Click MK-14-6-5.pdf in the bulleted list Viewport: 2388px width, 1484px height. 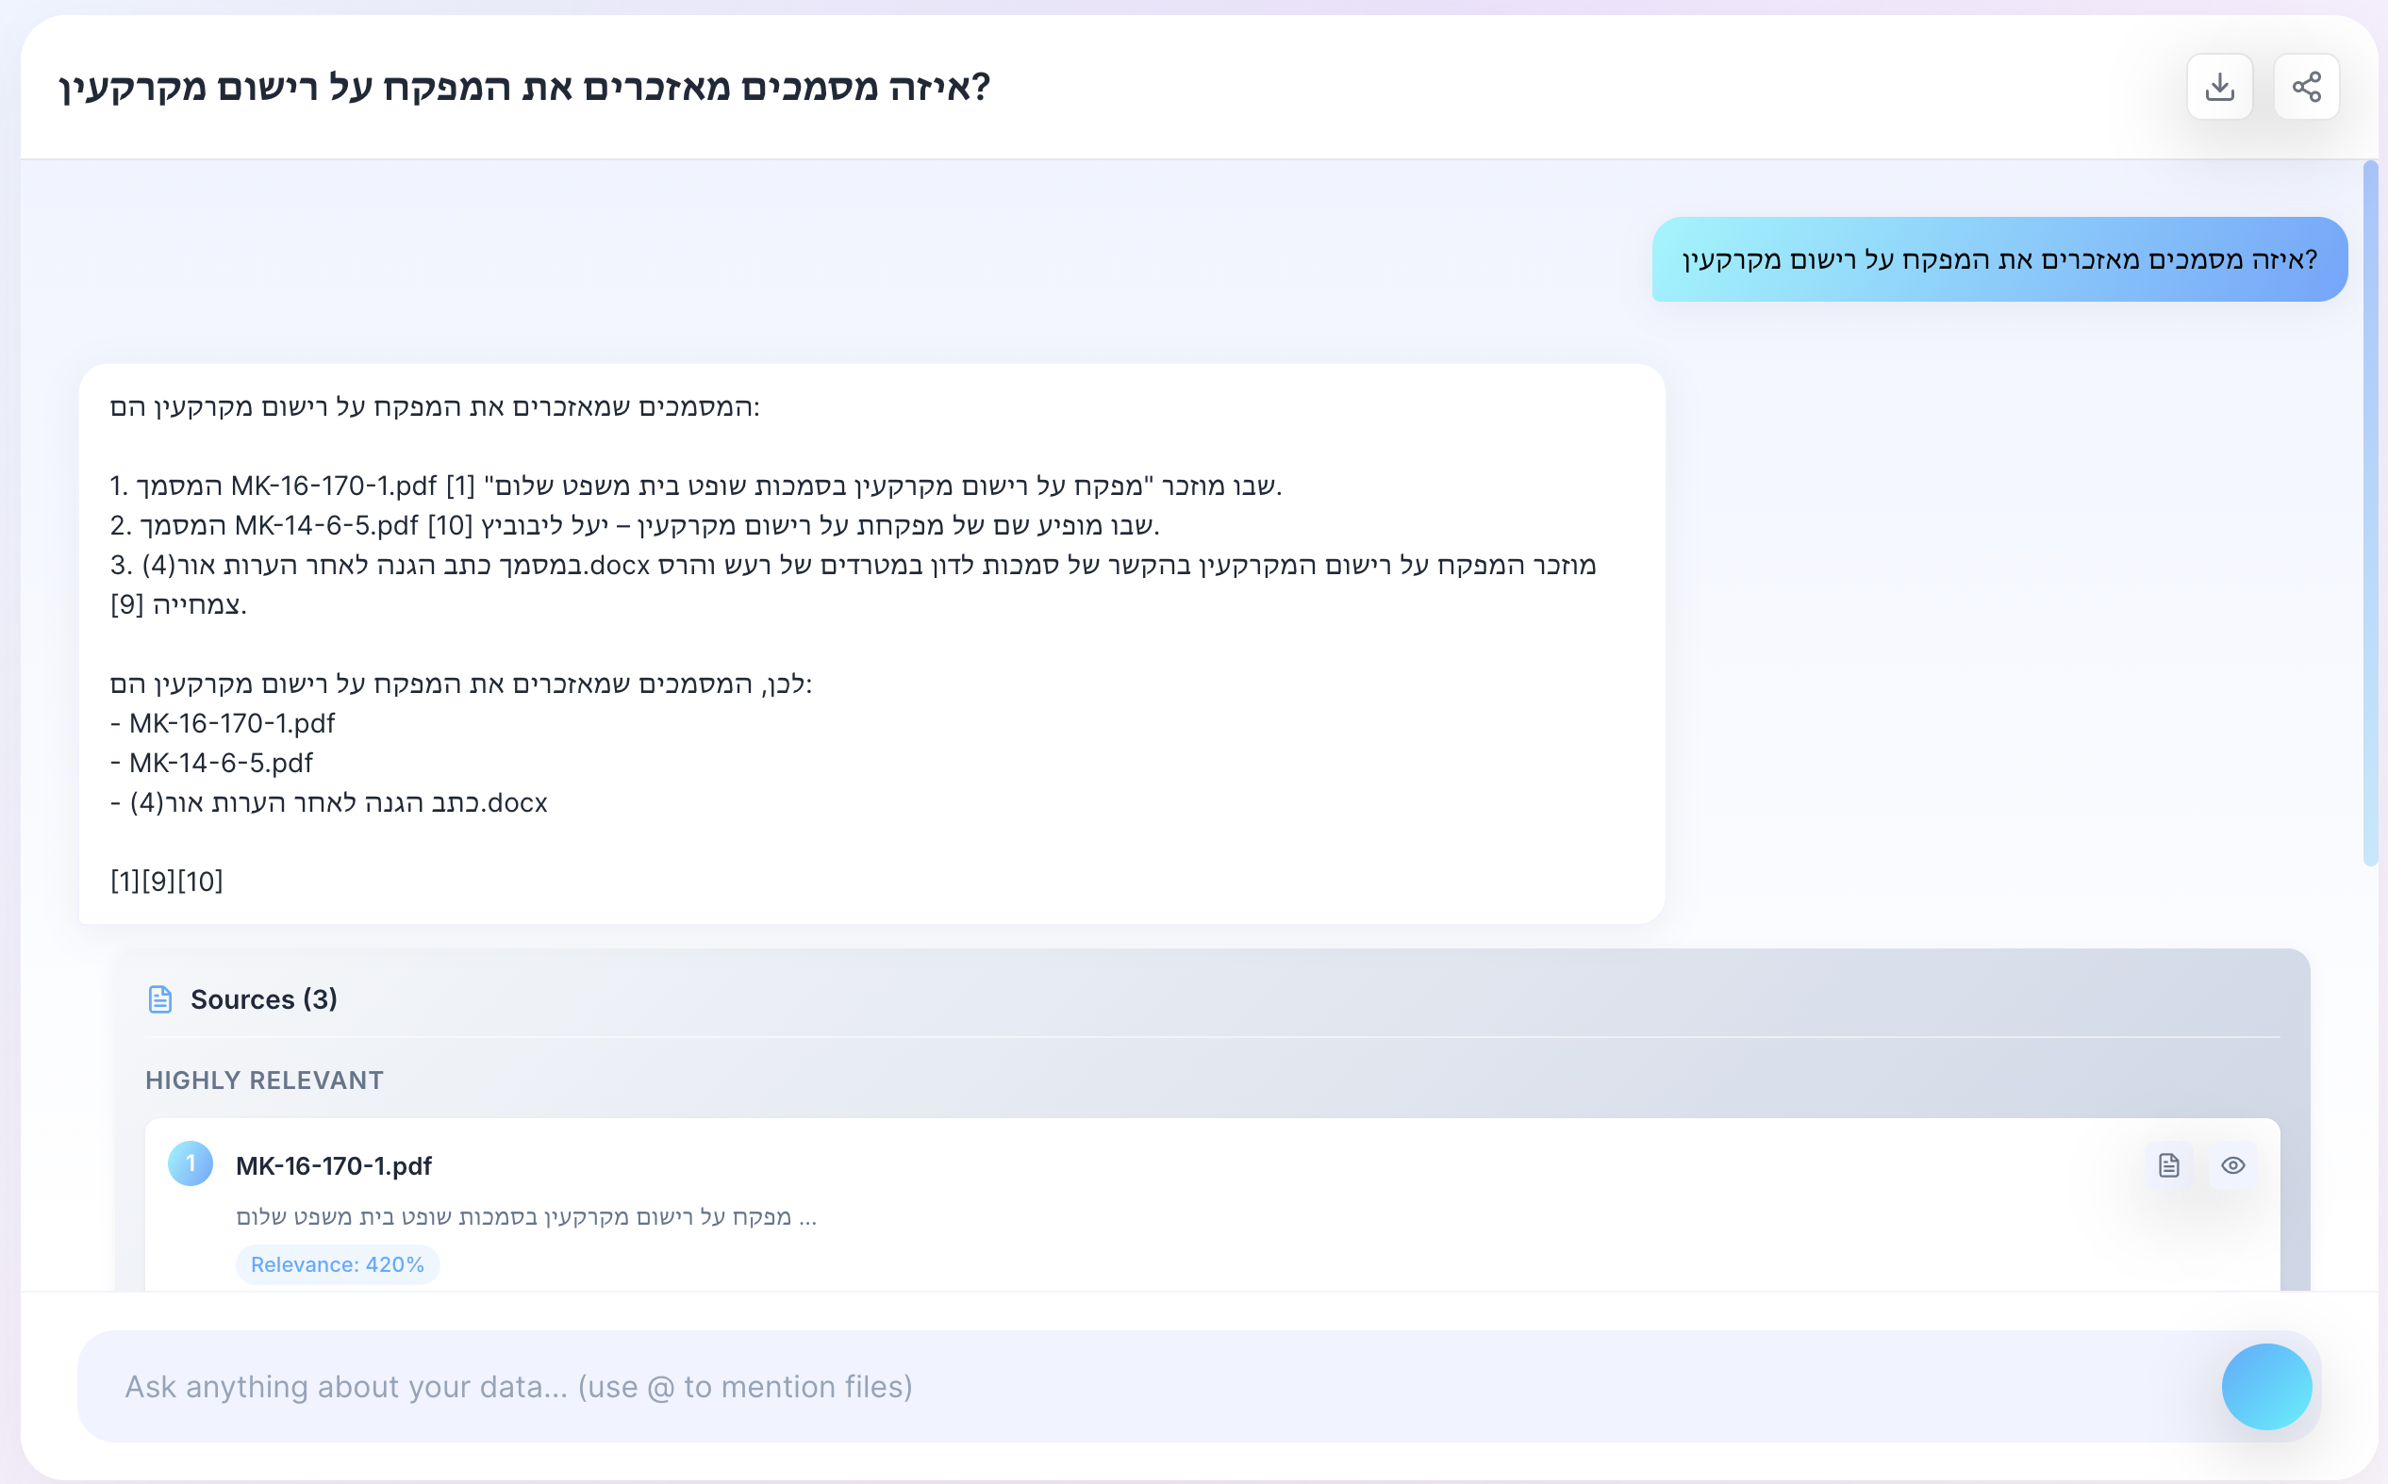coord(221,763)
